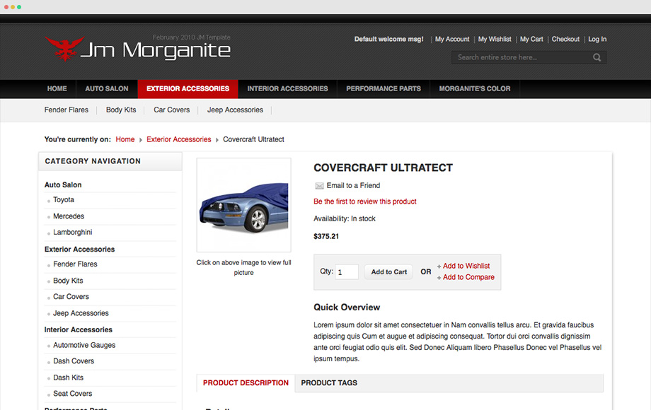Select Fender Flares in the sidebar list
Viewport: 651px width, 410px height.
[75, 264]
